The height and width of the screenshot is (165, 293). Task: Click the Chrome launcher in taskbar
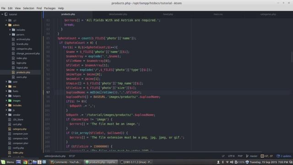point(25,162)
